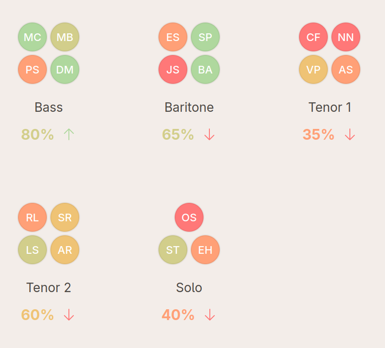Click the MC avatar in Bass
The height and width of the screenshot is (348, 385).
coord(32,37)
